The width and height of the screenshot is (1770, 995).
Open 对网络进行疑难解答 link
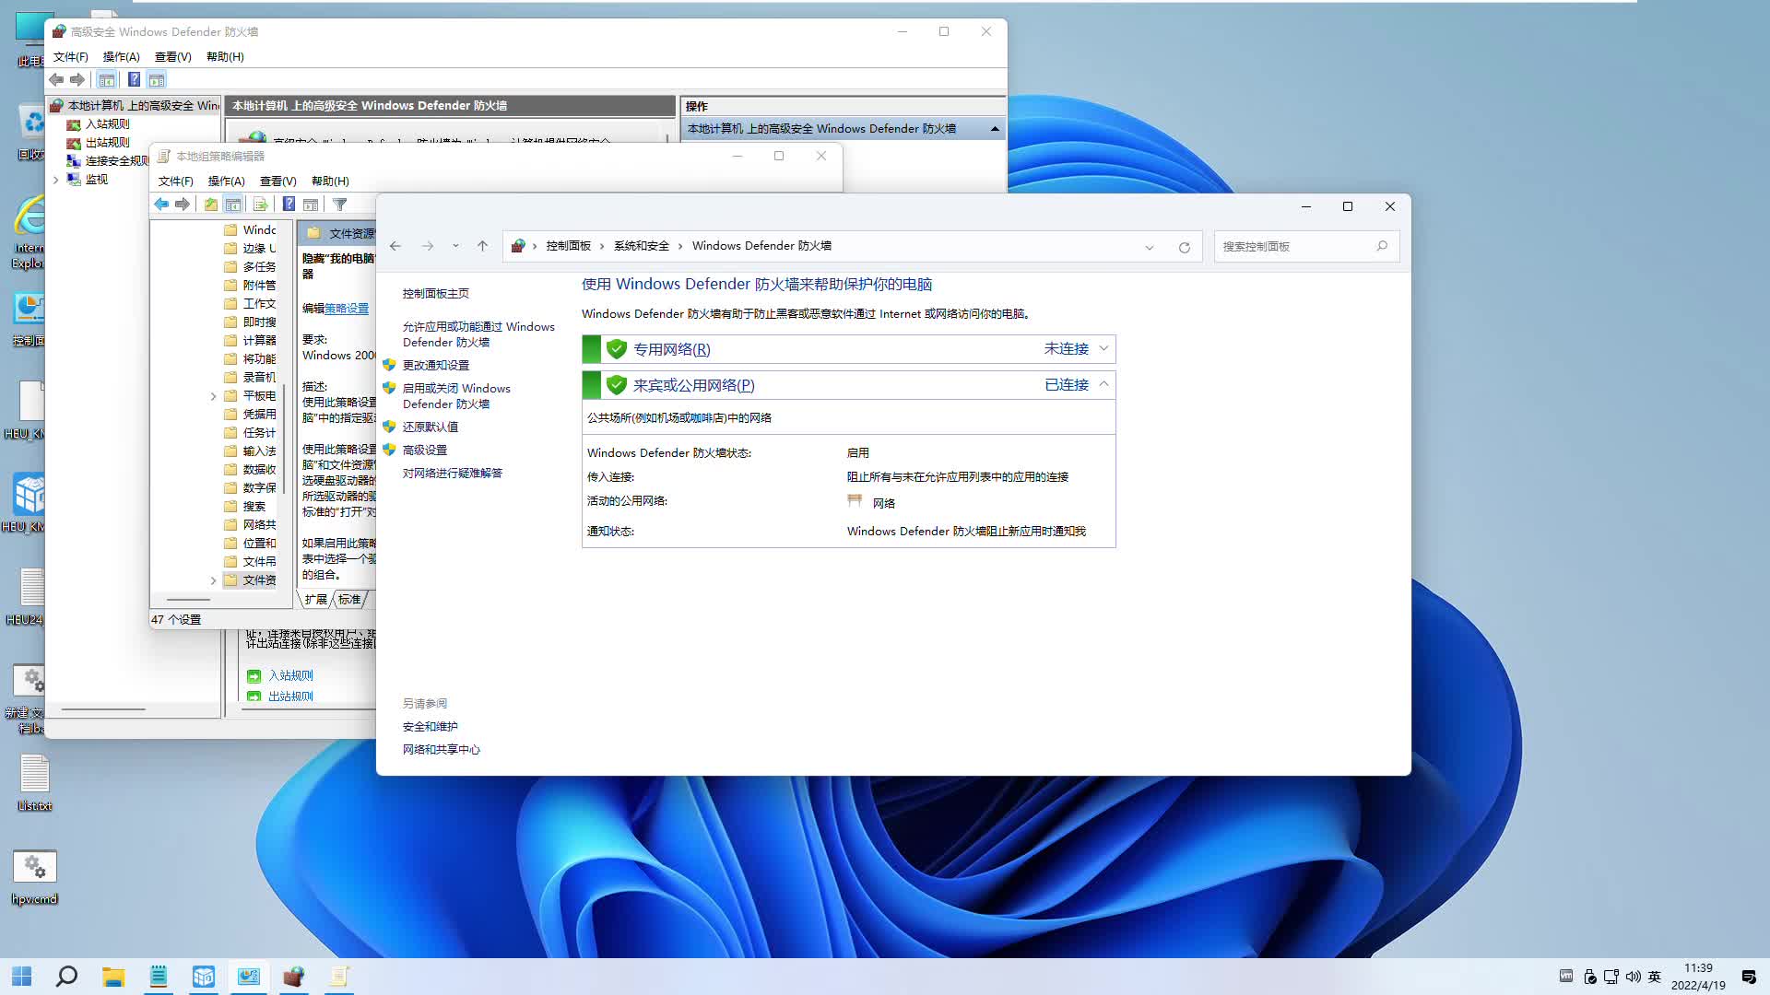pyautogui.click(x=453, y=474)
